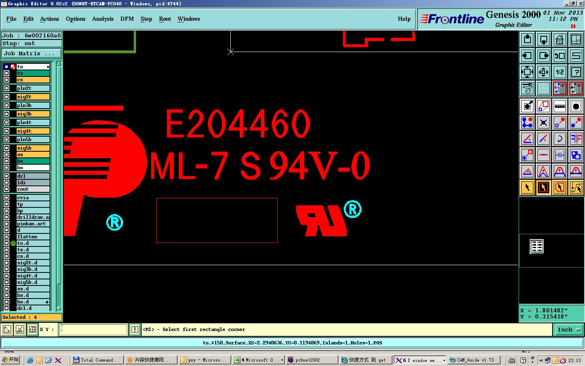
Task: Click the zoom in expand icon
Action: pos(527,72)
